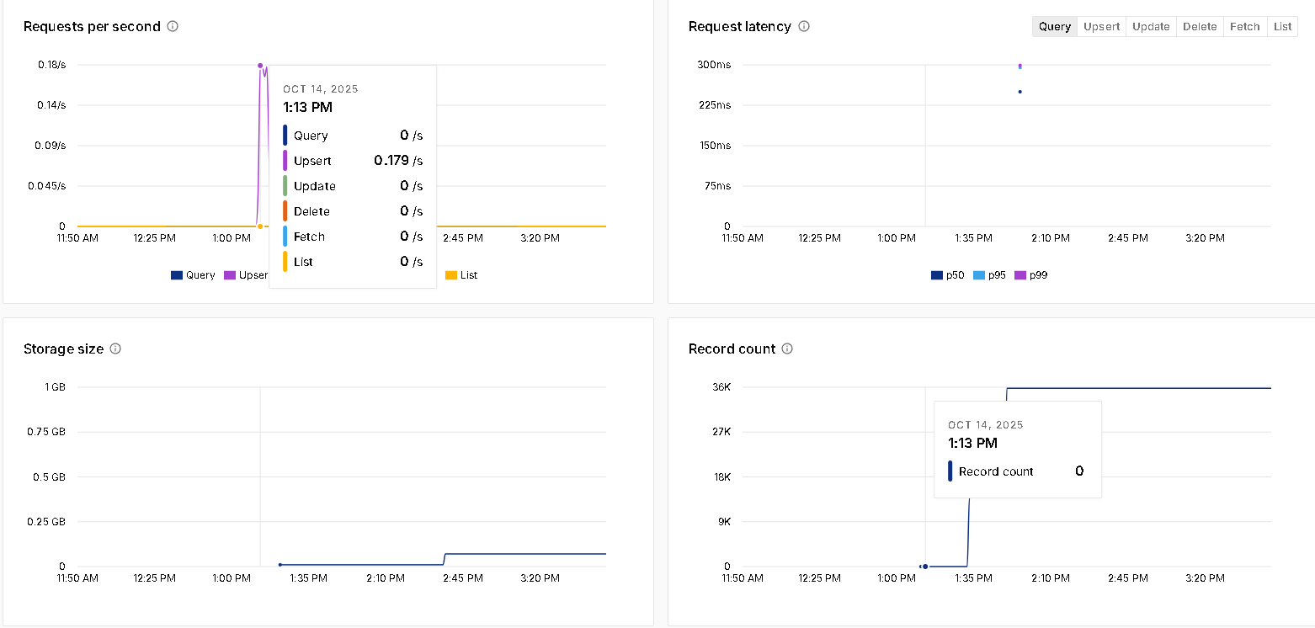This screenshot has width=1315, height=628.
Task: Click the p50 data point in latency chart
Action: 1020,92
